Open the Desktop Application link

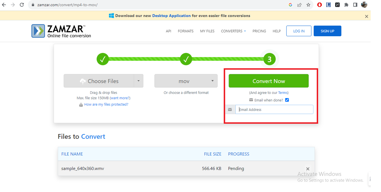click(x=171, y=16)
